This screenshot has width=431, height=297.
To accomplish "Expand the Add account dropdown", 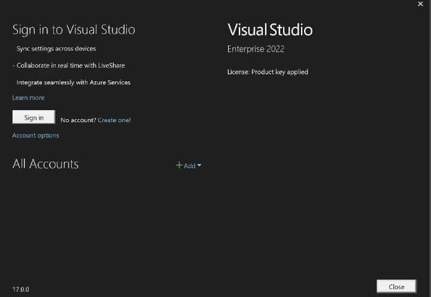I will (189, 165).
